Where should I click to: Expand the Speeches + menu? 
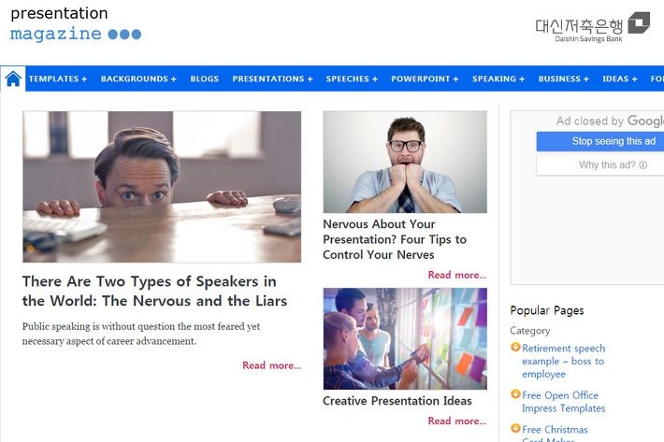[x=352, y=79]
